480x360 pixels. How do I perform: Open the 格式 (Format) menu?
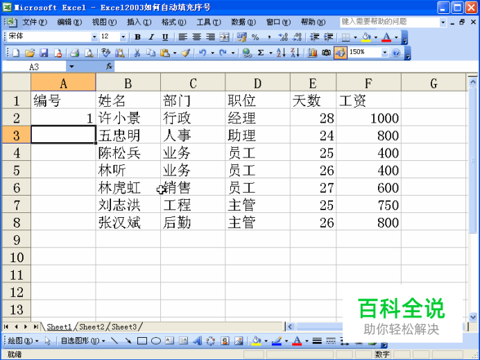point(173,22)
